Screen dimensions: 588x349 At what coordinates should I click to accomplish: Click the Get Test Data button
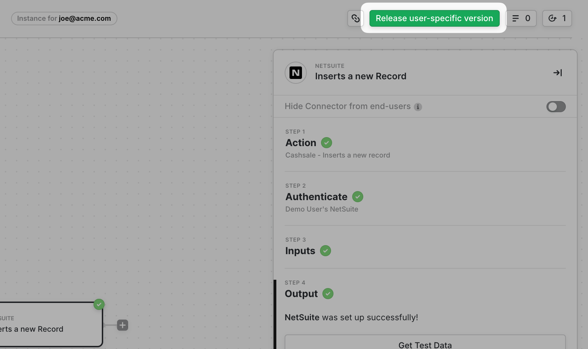(x=425, y=344)
